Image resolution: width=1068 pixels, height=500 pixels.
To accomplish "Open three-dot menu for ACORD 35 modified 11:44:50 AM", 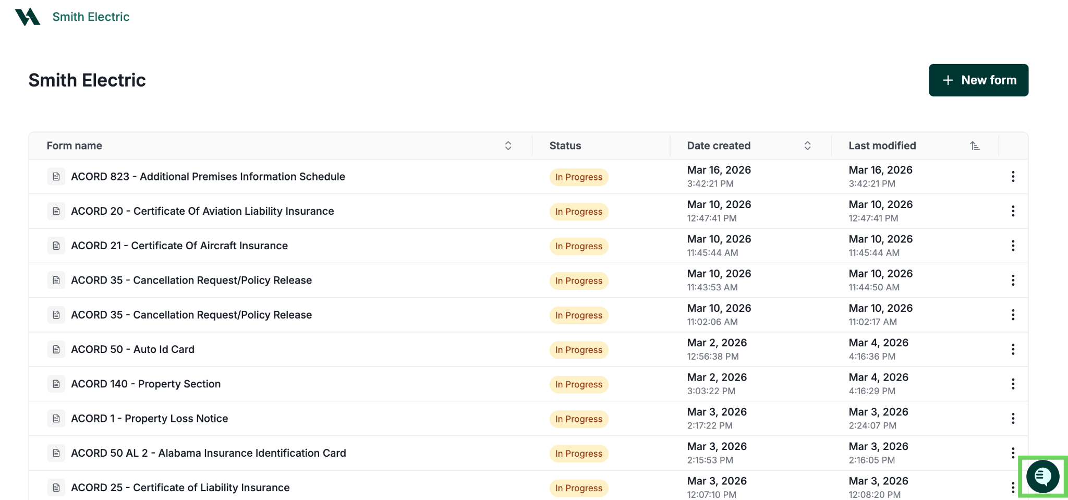I will point(1013,281).
